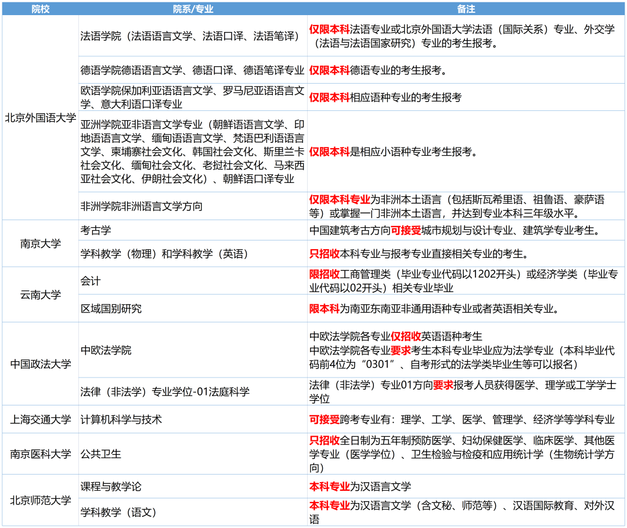
Task: Click the note 仅限本科相应语种专业的考生报考
Action: pyautogui.click(x=466, y=97)
